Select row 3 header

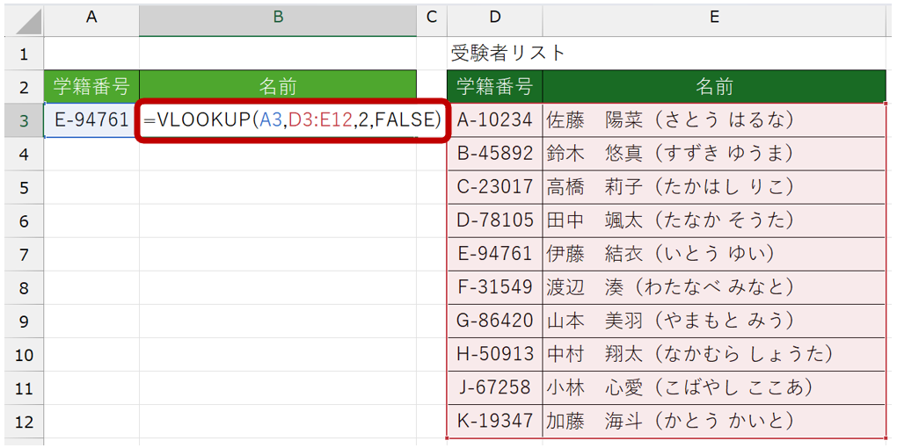[x=24, y=120]
